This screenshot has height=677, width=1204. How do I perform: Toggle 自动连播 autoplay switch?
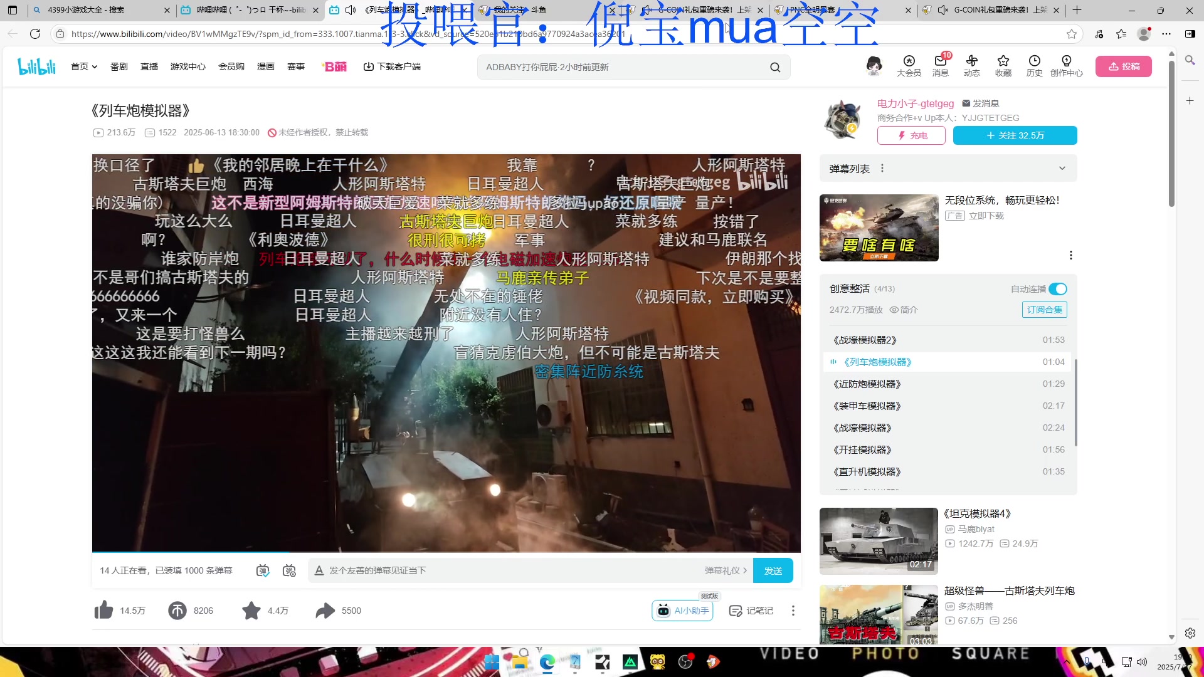(1058, 289)
